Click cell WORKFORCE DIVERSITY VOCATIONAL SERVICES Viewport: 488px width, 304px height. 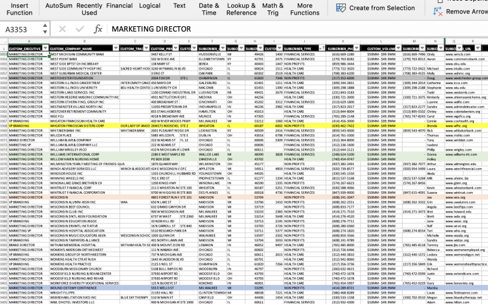(x=84, y=283)
